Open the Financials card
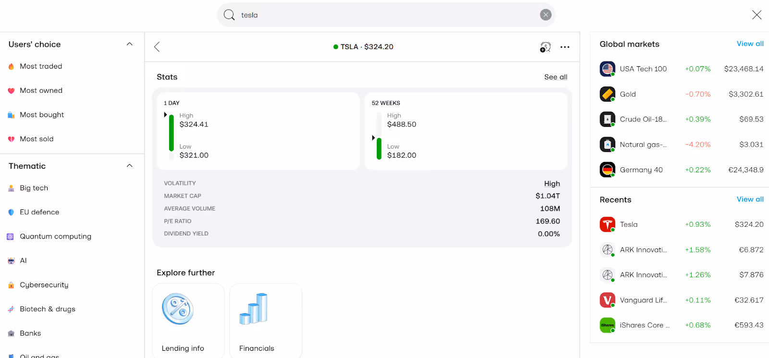Screen dimensions: 769x358 266,321
